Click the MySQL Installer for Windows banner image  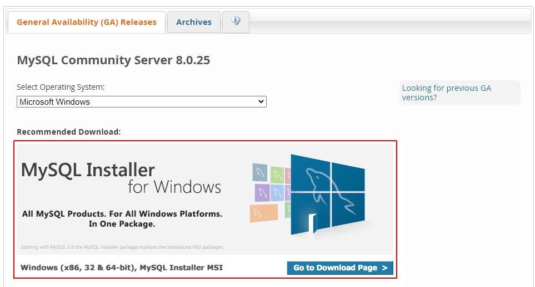(204, 199)
